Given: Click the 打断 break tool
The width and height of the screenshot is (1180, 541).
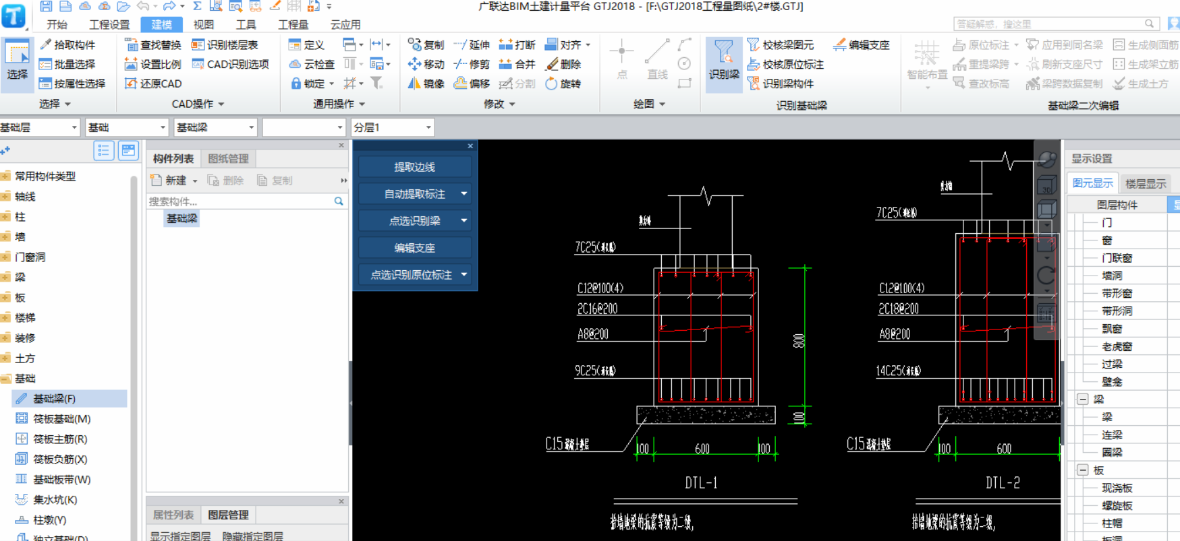Looking at the screenshot, I should pos(517,44).
